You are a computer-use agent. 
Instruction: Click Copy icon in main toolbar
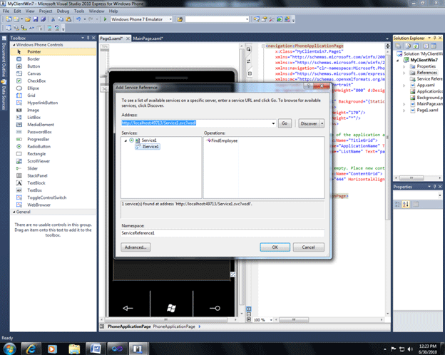click(x=61, y=19)
